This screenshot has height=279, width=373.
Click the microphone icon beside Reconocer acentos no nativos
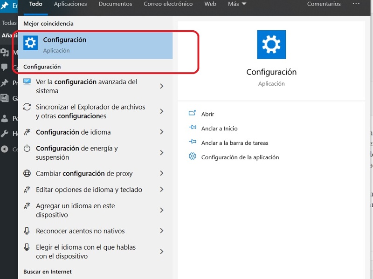point(28,231)
